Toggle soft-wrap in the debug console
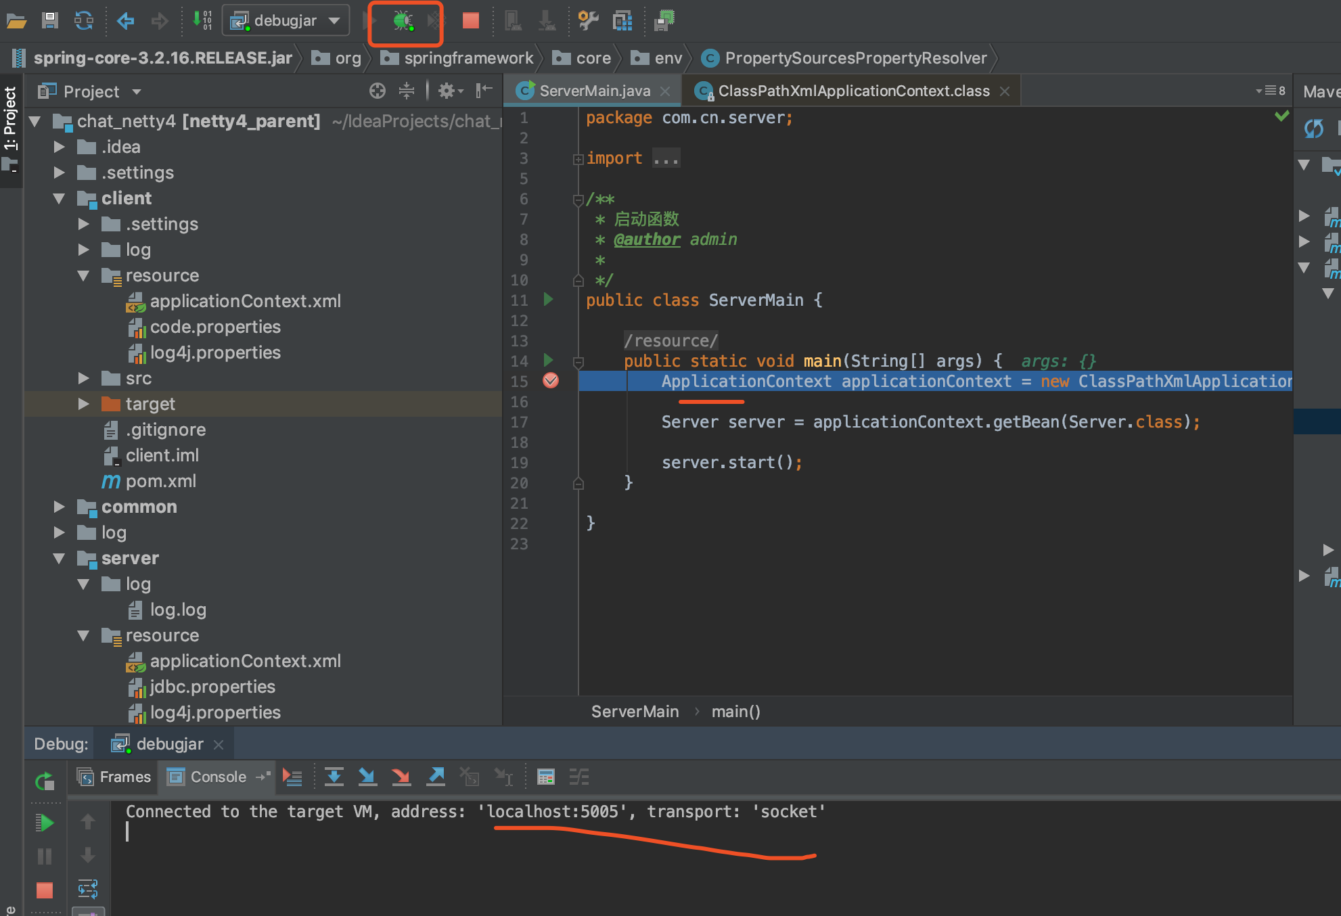1341x916 pixels. (88, 888)
